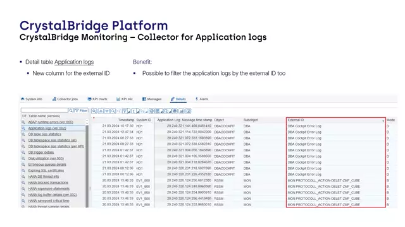
Task: Open the Find search toolbar icon
Action: 113,111
